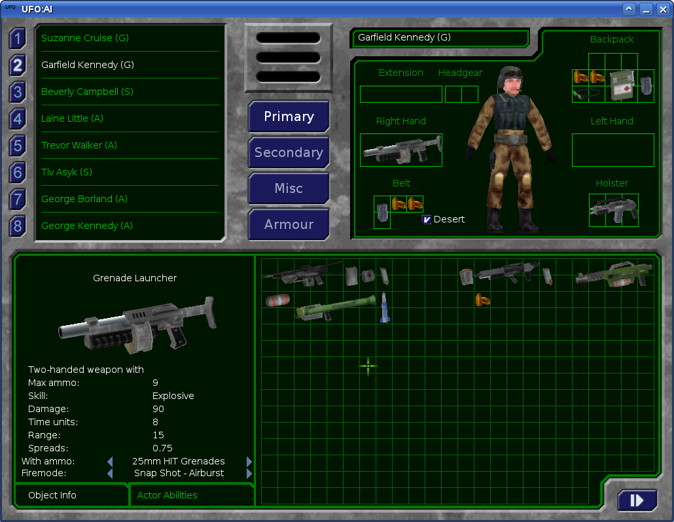Select soldier slot number 1
Image resolution: width=674 pixels, height=522 pixels.
point(18,39)
